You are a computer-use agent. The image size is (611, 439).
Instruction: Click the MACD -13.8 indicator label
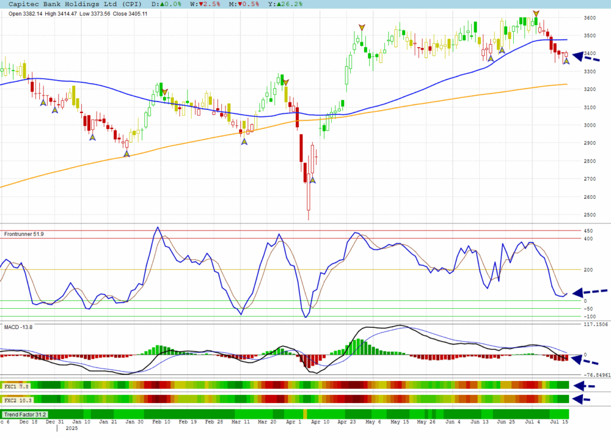pyautogui.click(x=18, y=327)
